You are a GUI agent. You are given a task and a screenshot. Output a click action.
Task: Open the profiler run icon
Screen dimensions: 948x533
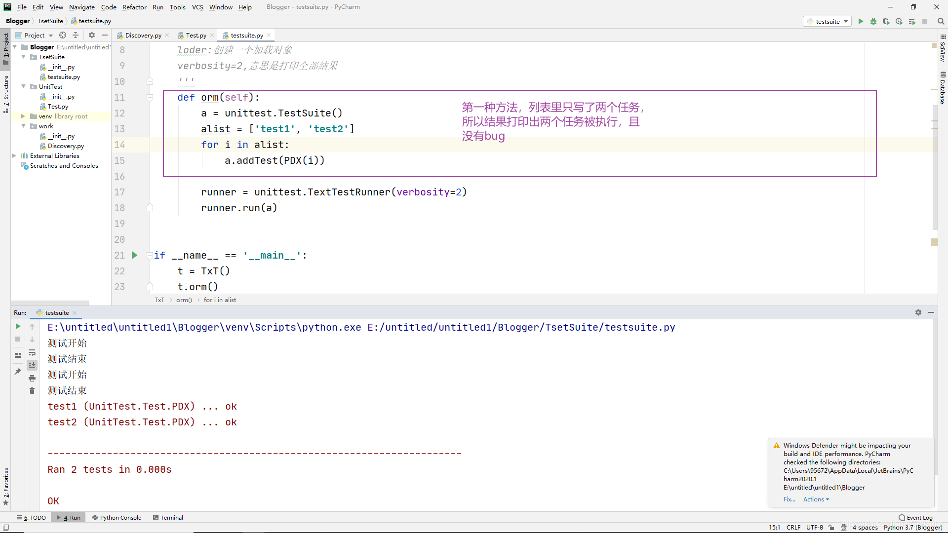click(899, 21)
